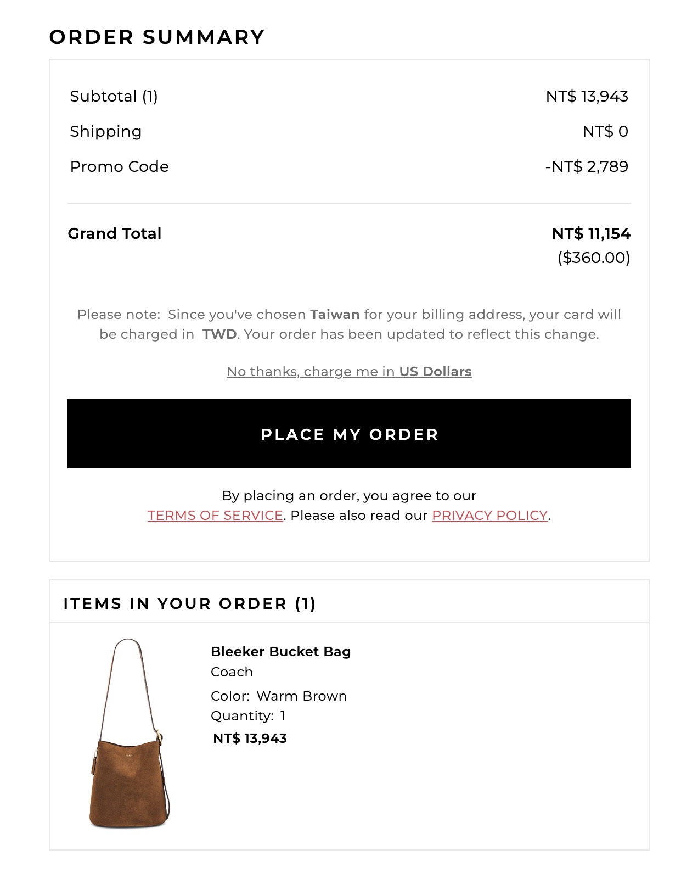Click the grand total NT$ 11,154 amount

(x=591, y=233)
